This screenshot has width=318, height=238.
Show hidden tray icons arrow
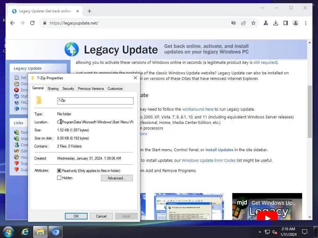pyautogui.click(x=260, y=232)
